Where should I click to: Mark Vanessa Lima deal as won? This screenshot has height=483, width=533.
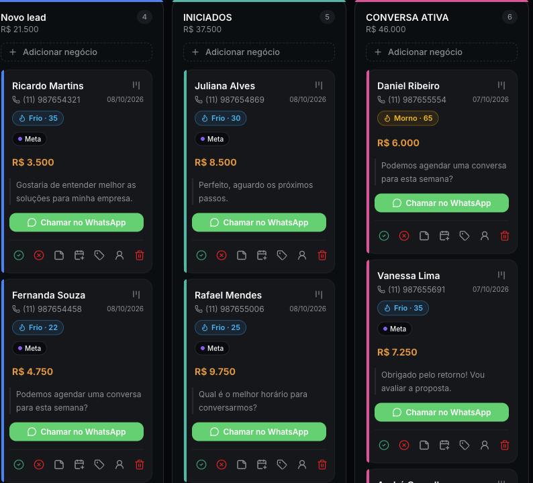point(384,445)
